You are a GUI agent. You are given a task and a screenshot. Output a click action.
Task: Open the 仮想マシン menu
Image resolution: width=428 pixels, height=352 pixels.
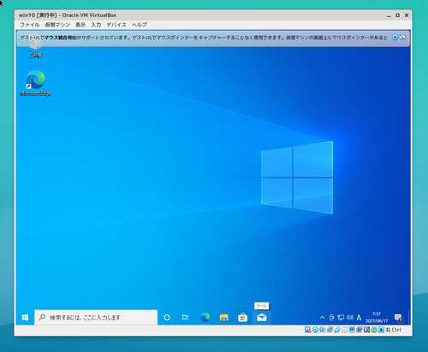[x=57, y=25]
